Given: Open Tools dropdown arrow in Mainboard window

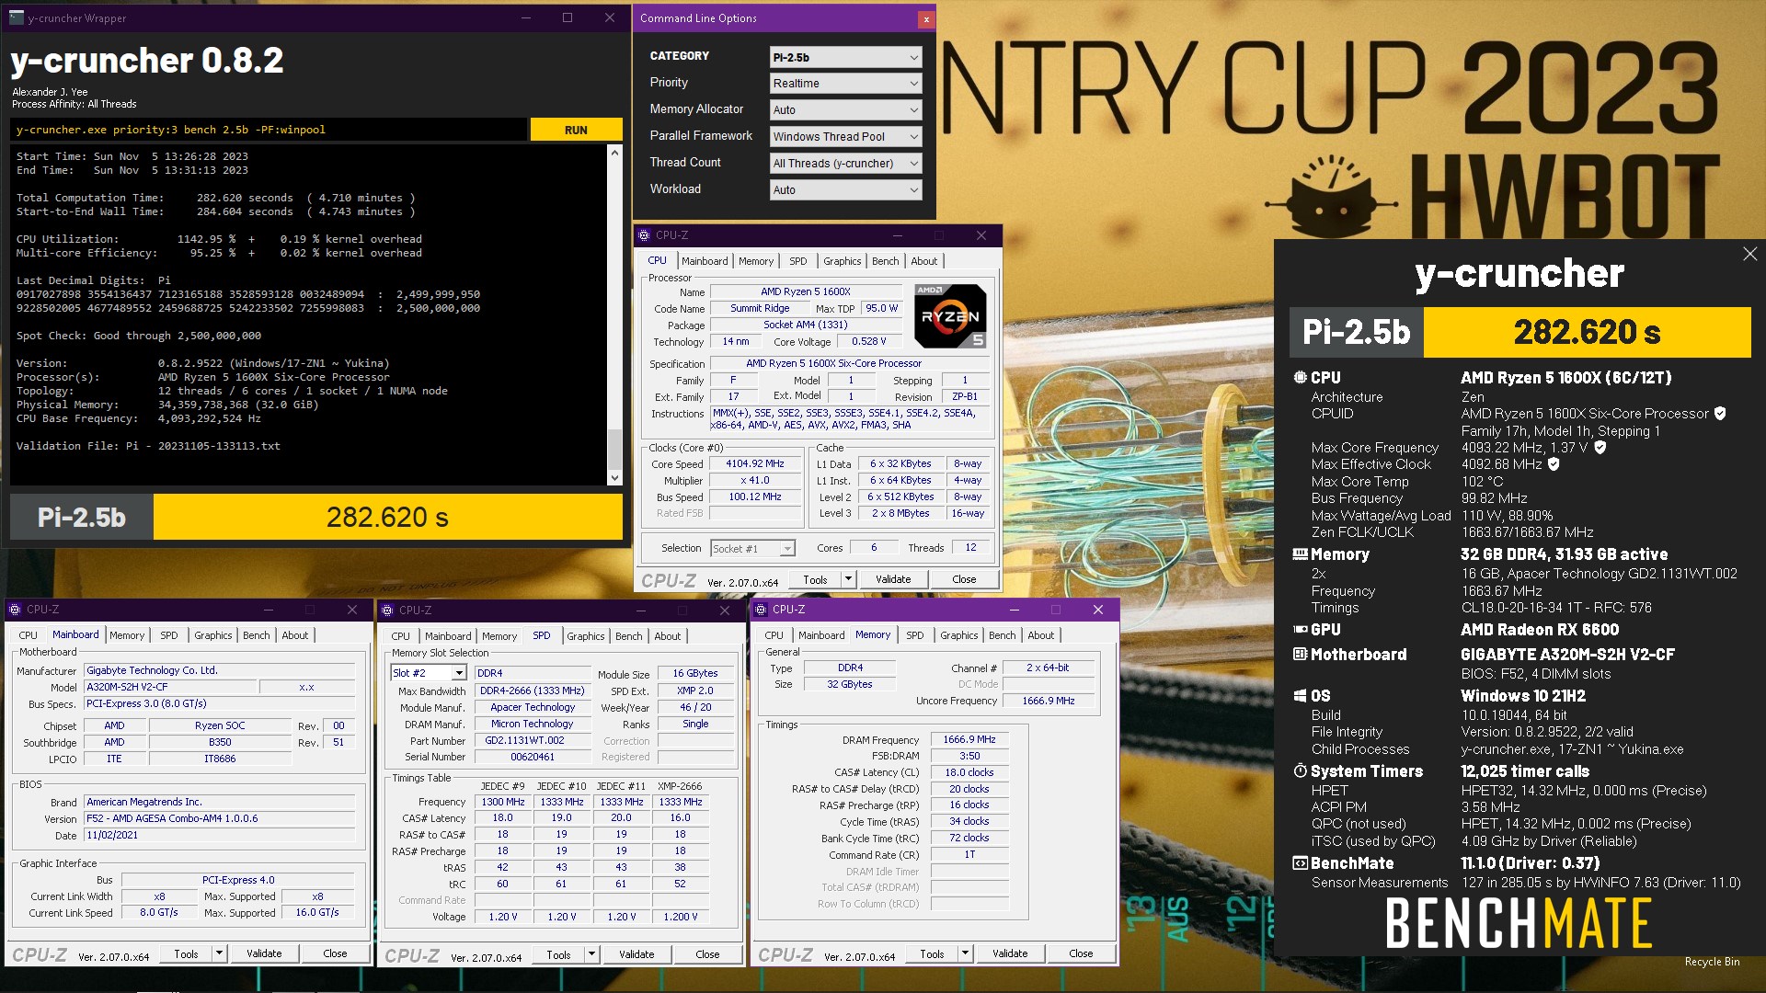Looking at the screenshot, I should [x=219, y=953].
